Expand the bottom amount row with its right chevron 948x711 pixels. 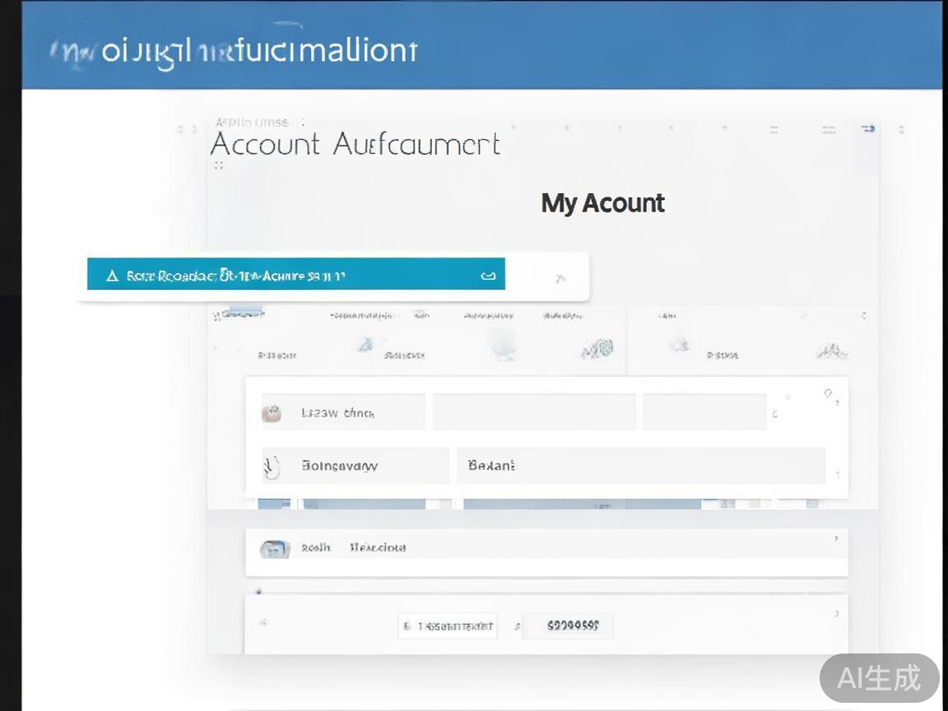[837, 613]
